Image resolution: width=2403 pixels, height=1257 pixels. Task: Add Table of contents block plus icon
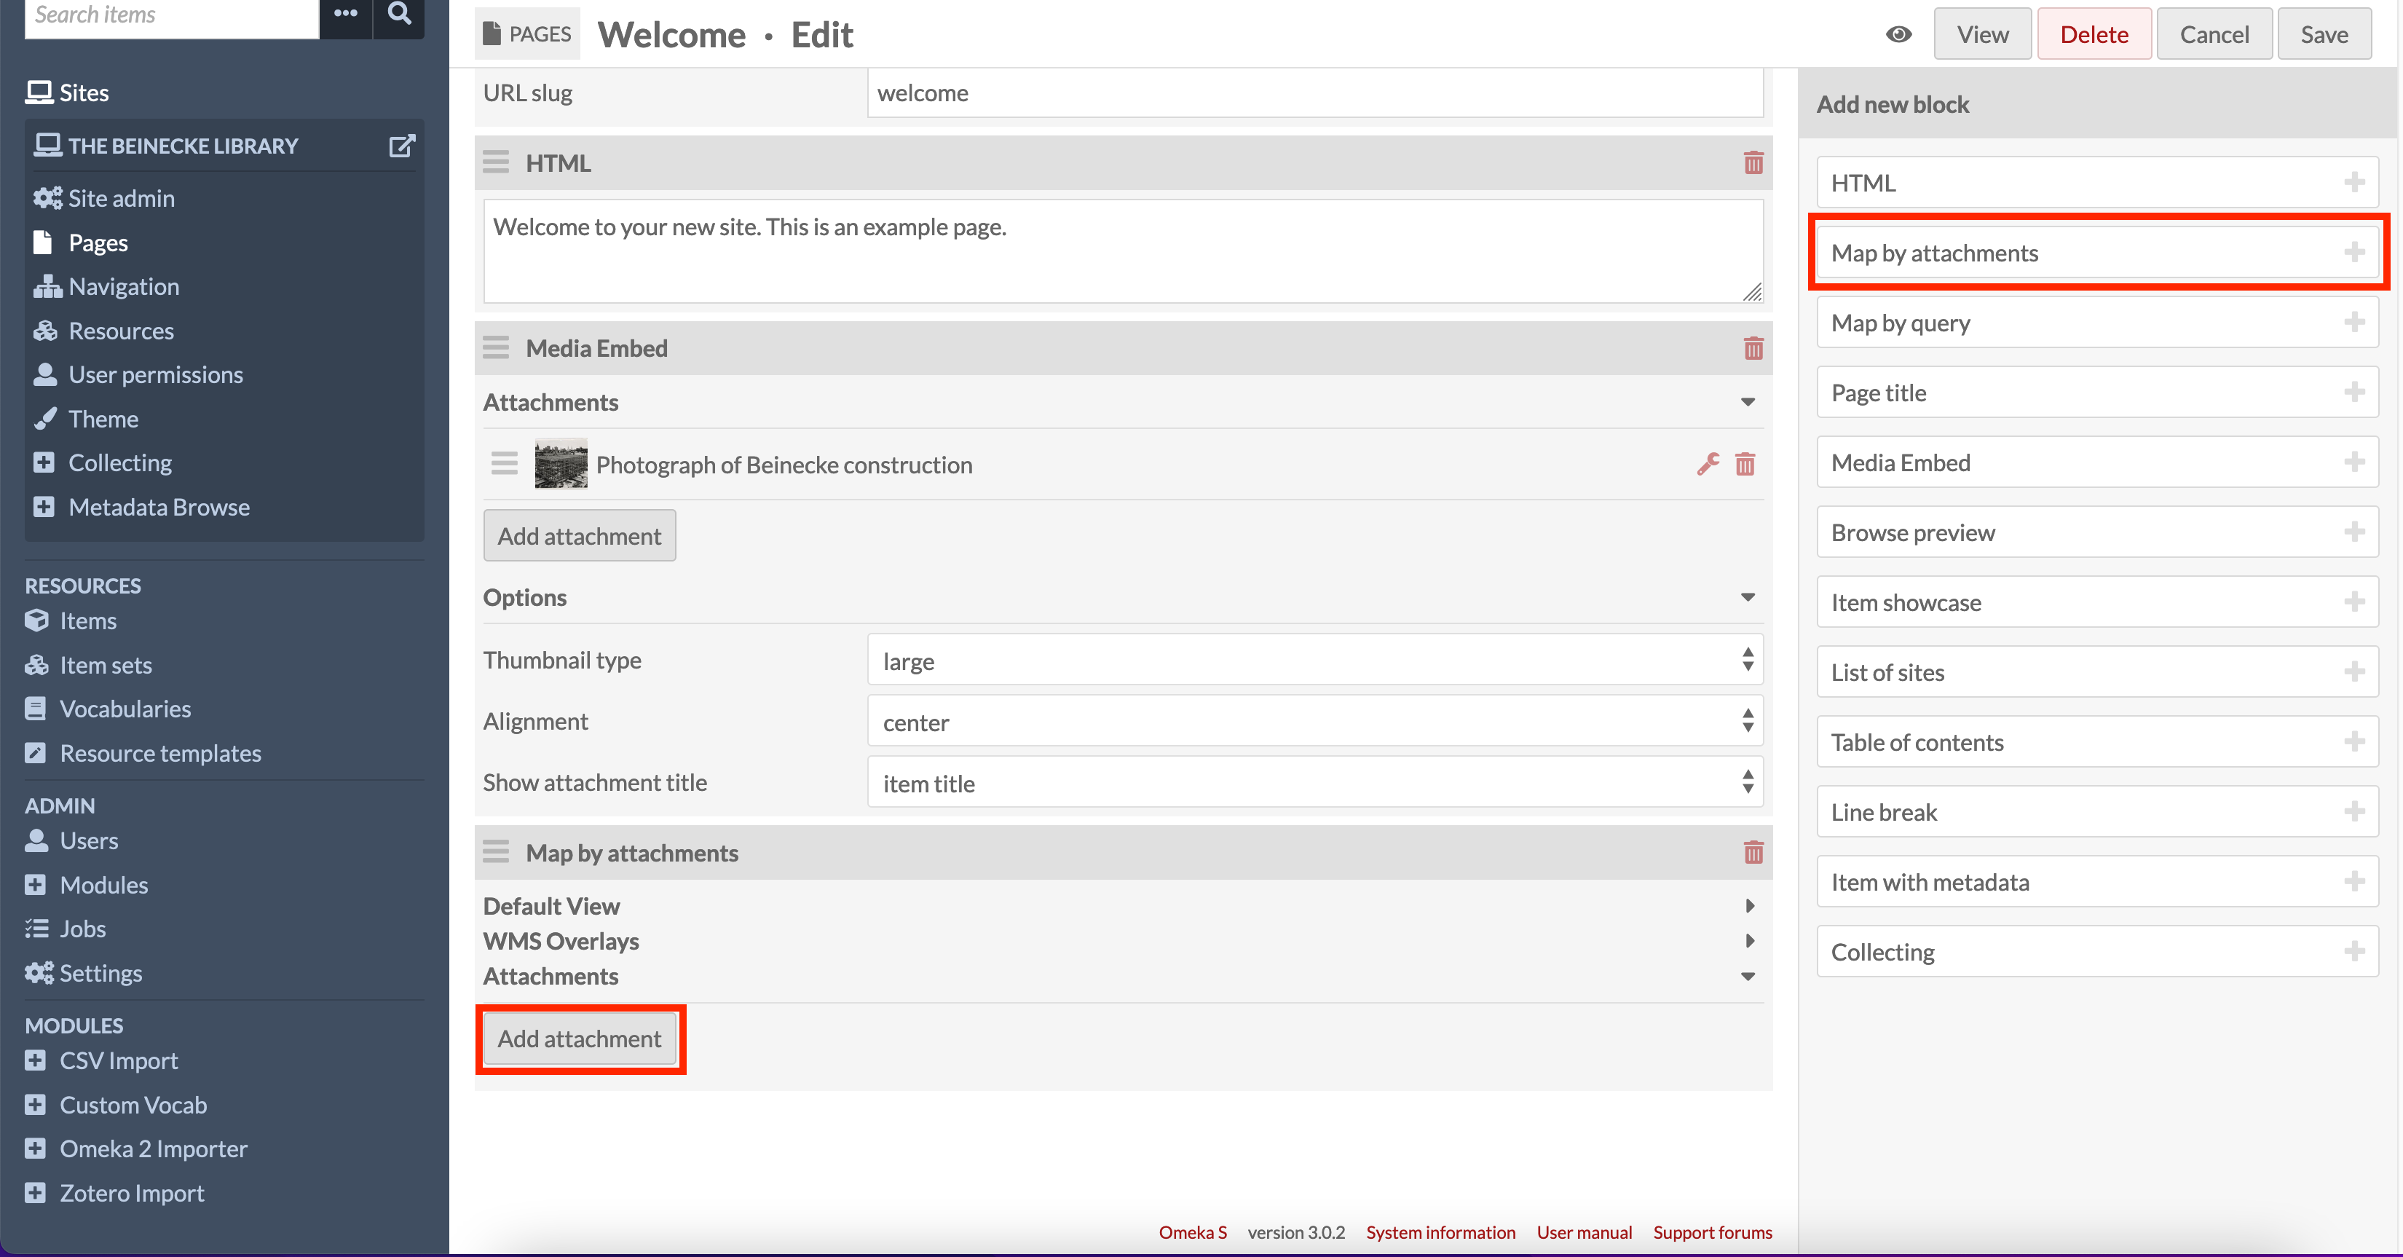pyautogui.click(x=2354, y=743)
